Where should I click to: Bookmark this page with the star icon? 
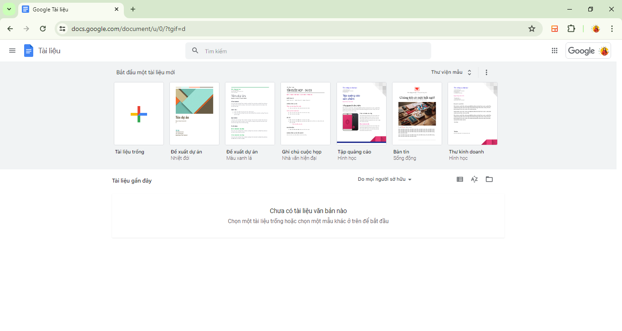click(531, 29)
